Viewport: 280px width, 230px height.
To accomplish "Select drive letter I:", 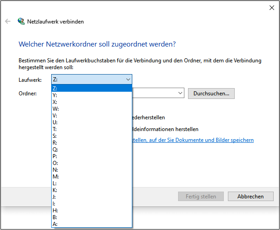I will (92, 203).
